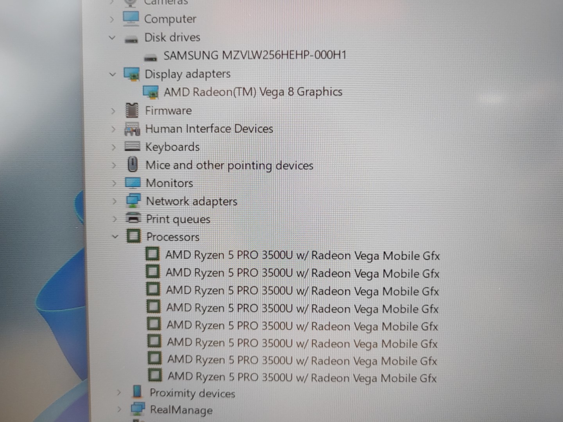Expand the Keyboards node
Viewport: 563px width, 422px height.
114,148
